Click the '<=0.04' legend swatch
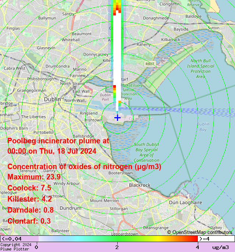Viewport: 235px width, 252px height. (19, 239)
